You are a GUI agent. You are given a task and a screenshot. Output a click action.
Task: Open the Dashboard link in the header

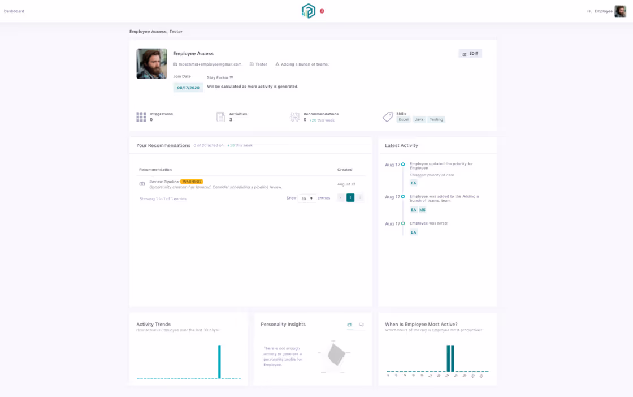click(x=14, y=11)
